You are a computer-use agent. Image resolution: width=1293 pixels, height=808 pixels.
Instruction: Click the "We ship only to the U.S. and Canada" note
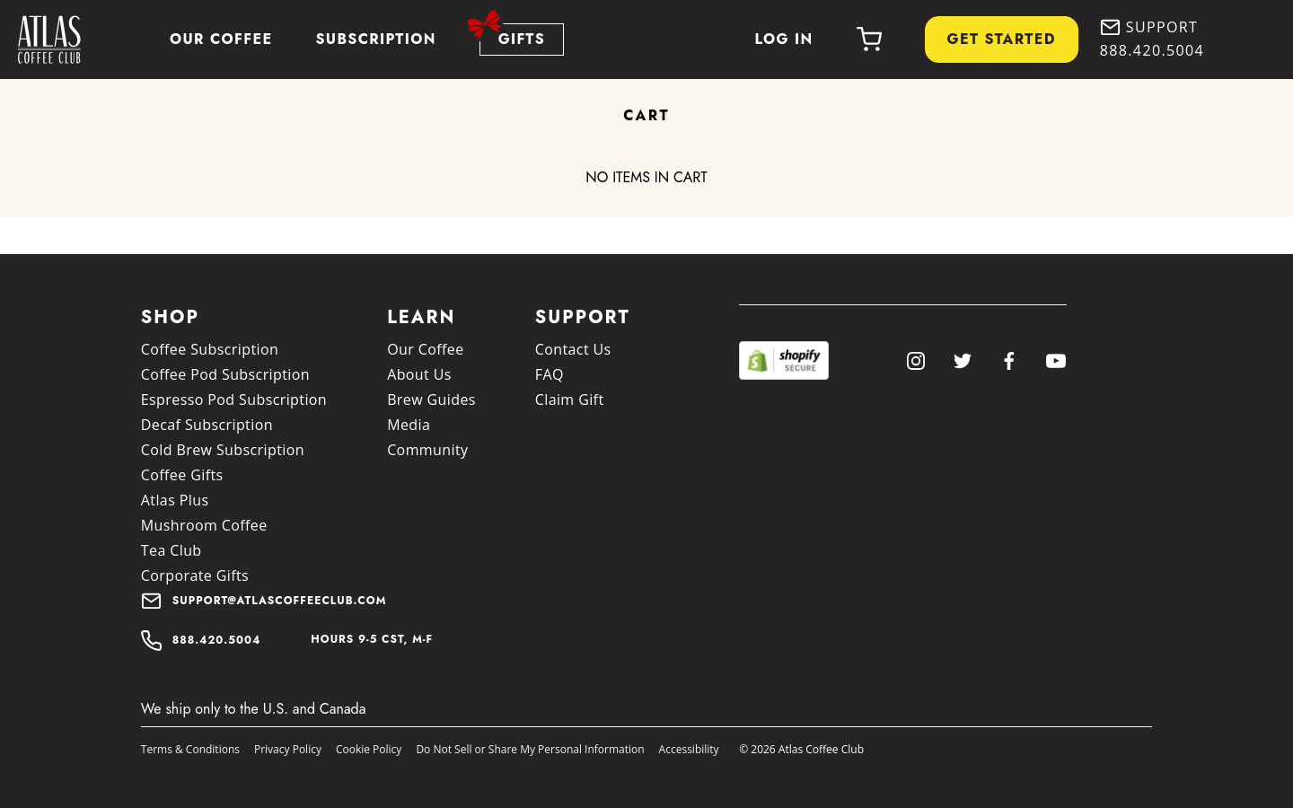(x=253, y=709)
